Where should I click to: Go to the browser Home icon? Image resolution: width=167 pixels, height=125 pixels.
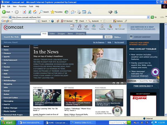[x=35, y=12]
